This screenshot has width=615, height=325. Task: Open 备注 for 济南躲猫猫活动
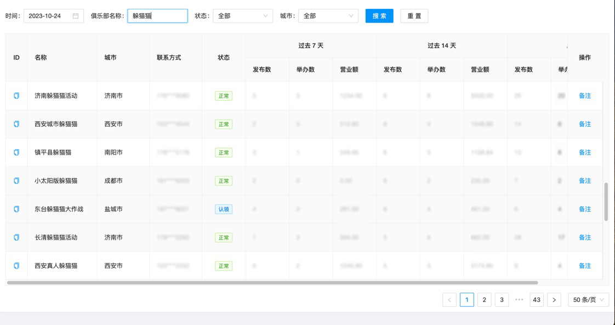pos(585,96)
